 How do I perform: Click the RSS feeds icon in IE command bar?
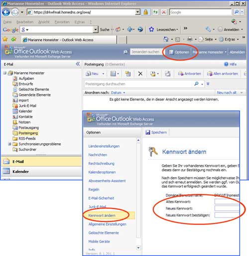(178, 39)
